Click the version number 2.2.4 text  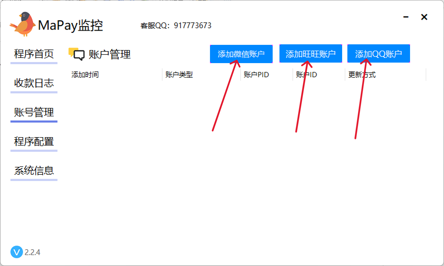32,252
